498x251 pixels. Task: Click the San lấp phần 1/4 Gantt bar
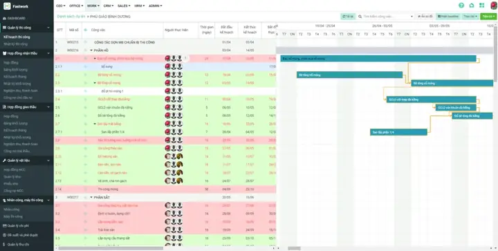(x=398, y=132)
